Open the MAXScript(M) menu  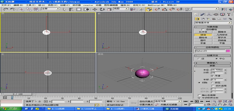156,5
